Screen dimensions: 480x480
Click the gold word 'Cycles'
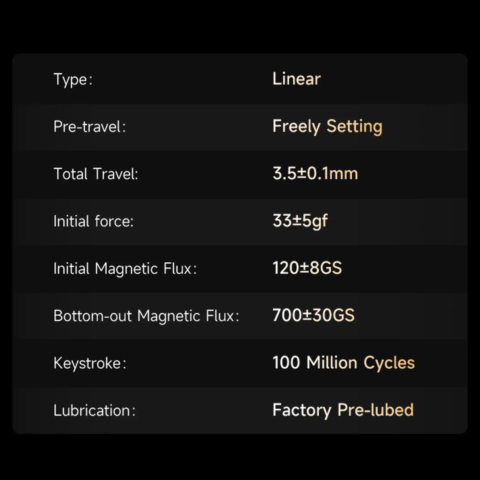389,363
